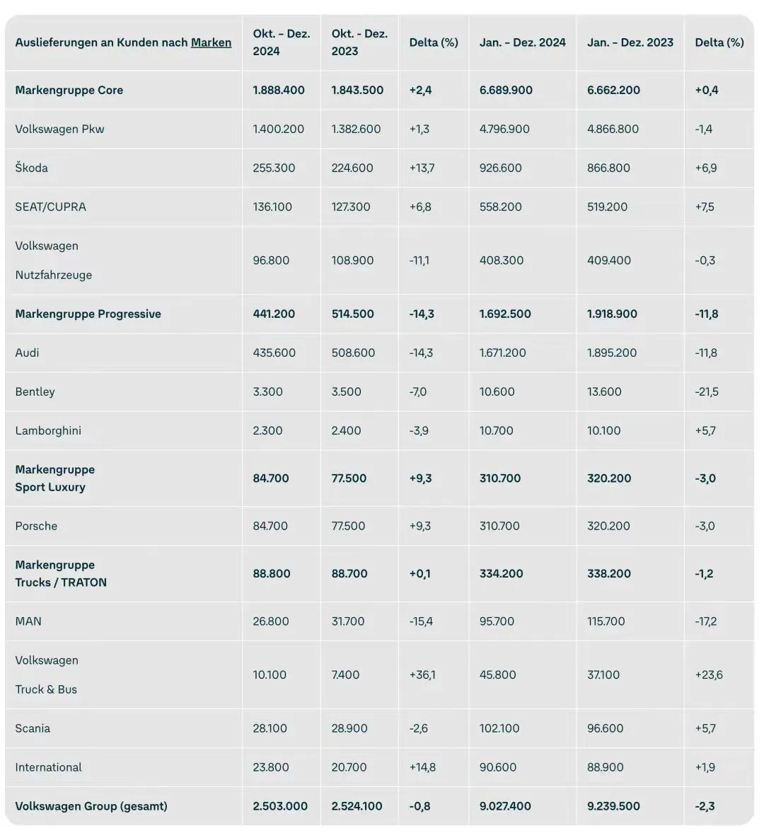Click the 9.027.400 total deliveries cell
The width and height of the screenshot is (764, 838).
coord(505,806)
